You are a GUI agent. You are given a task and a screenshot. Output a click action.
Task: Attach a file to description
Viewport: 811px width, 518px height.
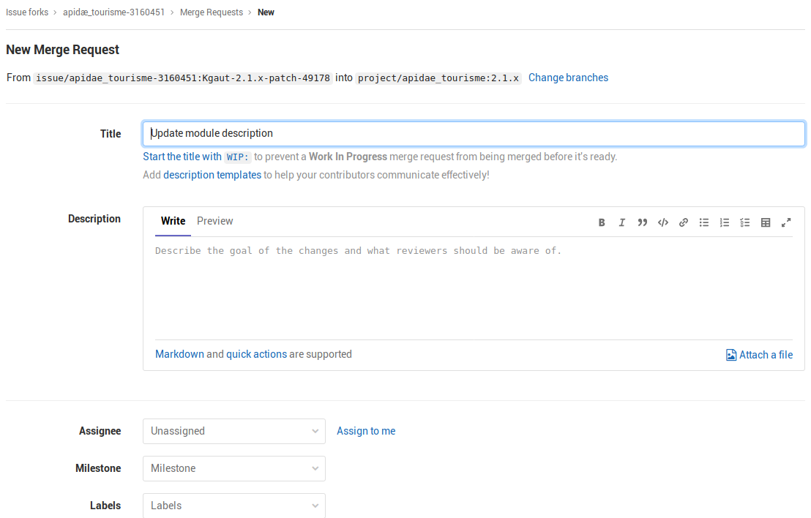click(759, 355)
